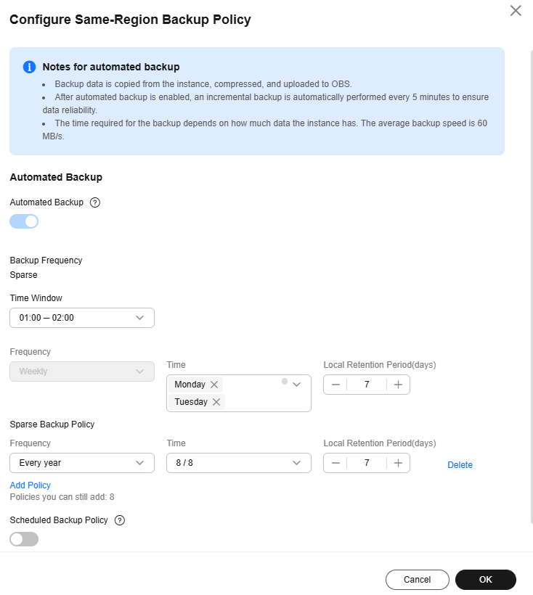The height and width of the screenshot is (595, 533).
Task: Expand the Every year frequency dropdown
Action: click(82, 463)
